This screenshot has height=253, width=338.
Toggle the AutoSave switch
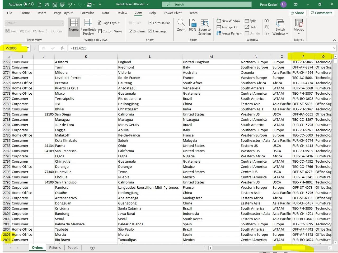tap(28, 4)
